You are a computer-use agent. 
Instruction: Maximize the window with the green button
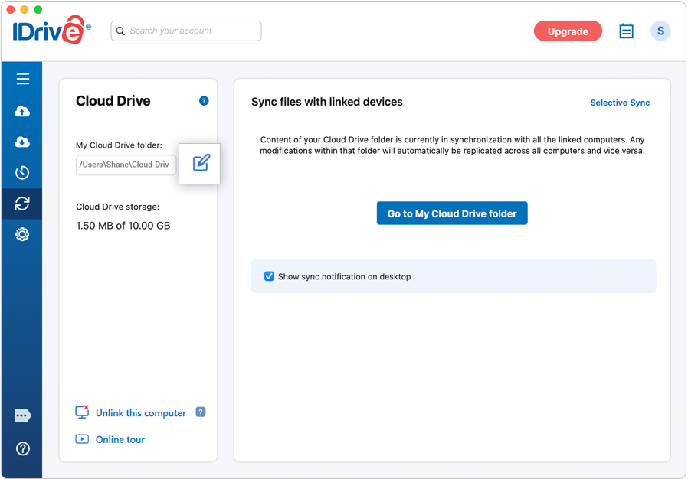(38, 10)
